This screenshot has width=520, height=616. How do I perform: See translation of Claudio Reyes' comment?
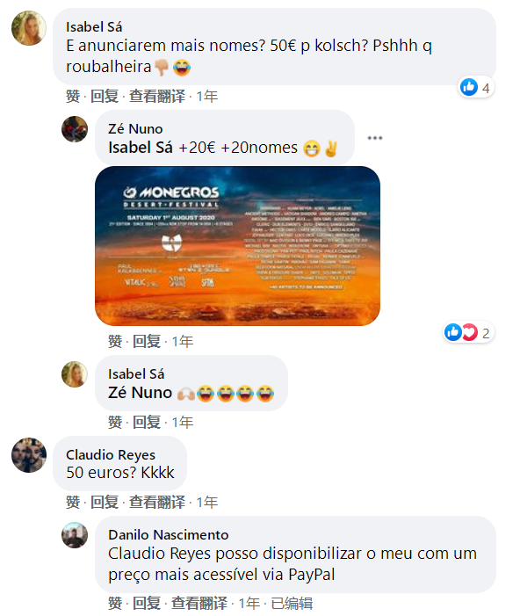click(x=157, y=502)
